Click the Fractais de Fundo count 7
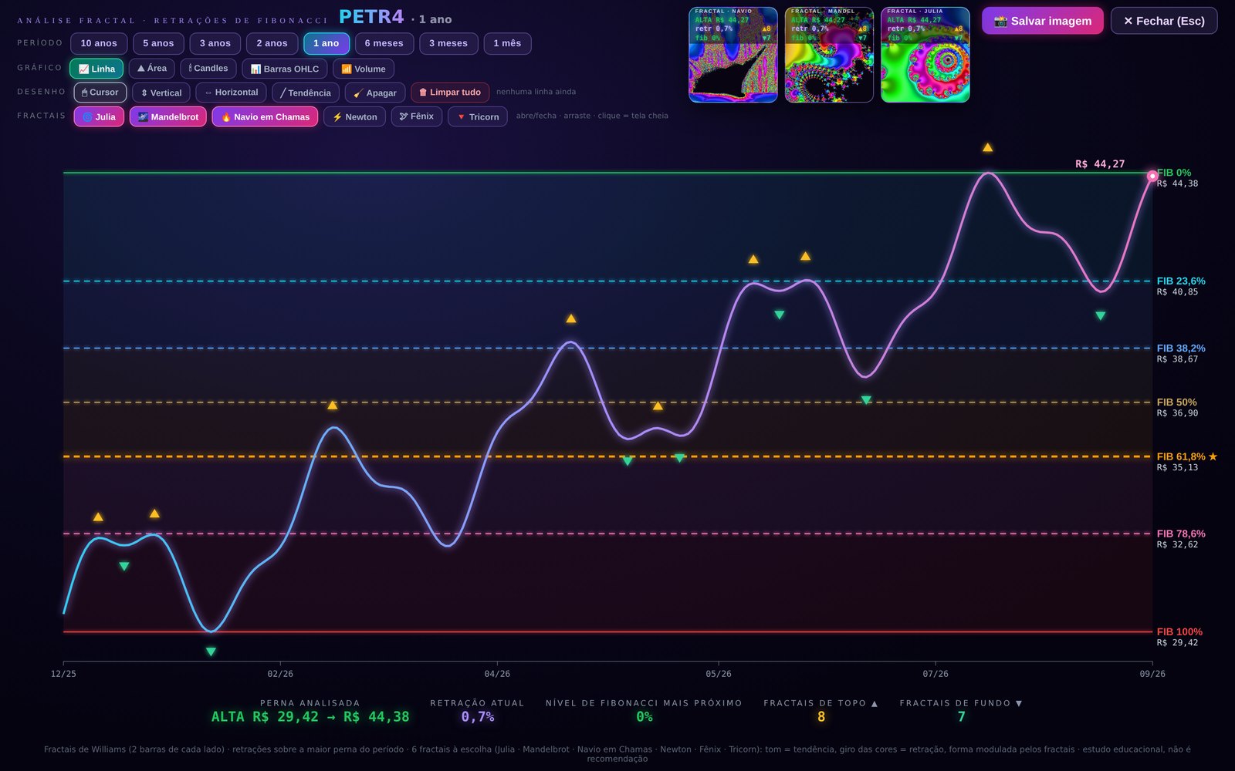The image size is (1235, 771). point(961,717)
